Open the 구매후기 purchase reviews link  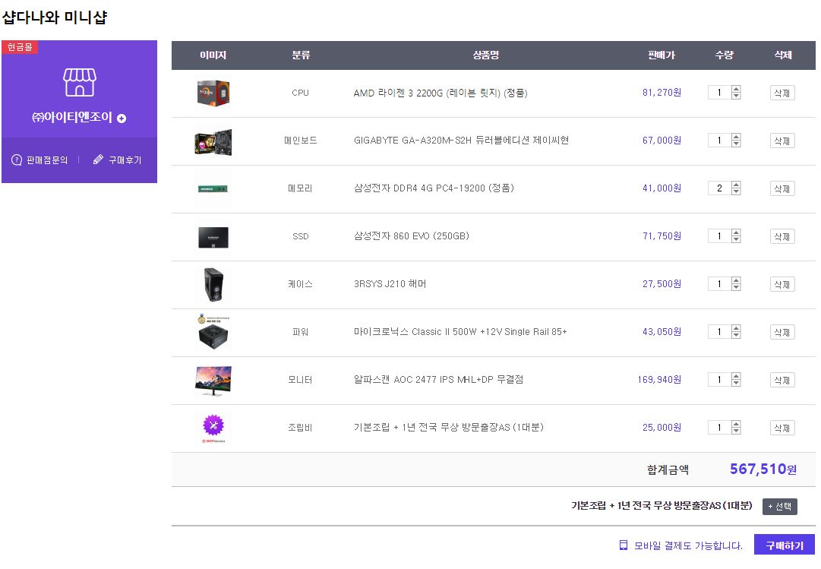(125, 160)
